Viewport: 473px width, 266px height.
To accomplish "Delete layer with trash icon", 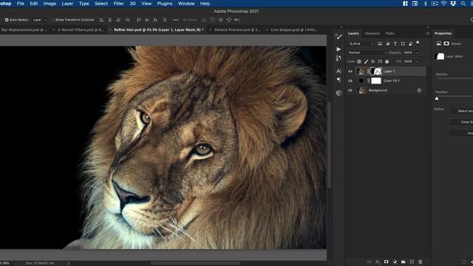I will coord(421,262).
